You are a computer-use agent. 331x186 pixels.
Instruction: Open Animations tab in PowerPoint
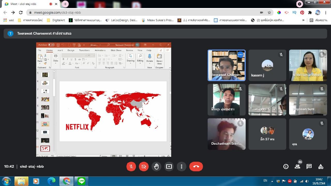point(100,50)
